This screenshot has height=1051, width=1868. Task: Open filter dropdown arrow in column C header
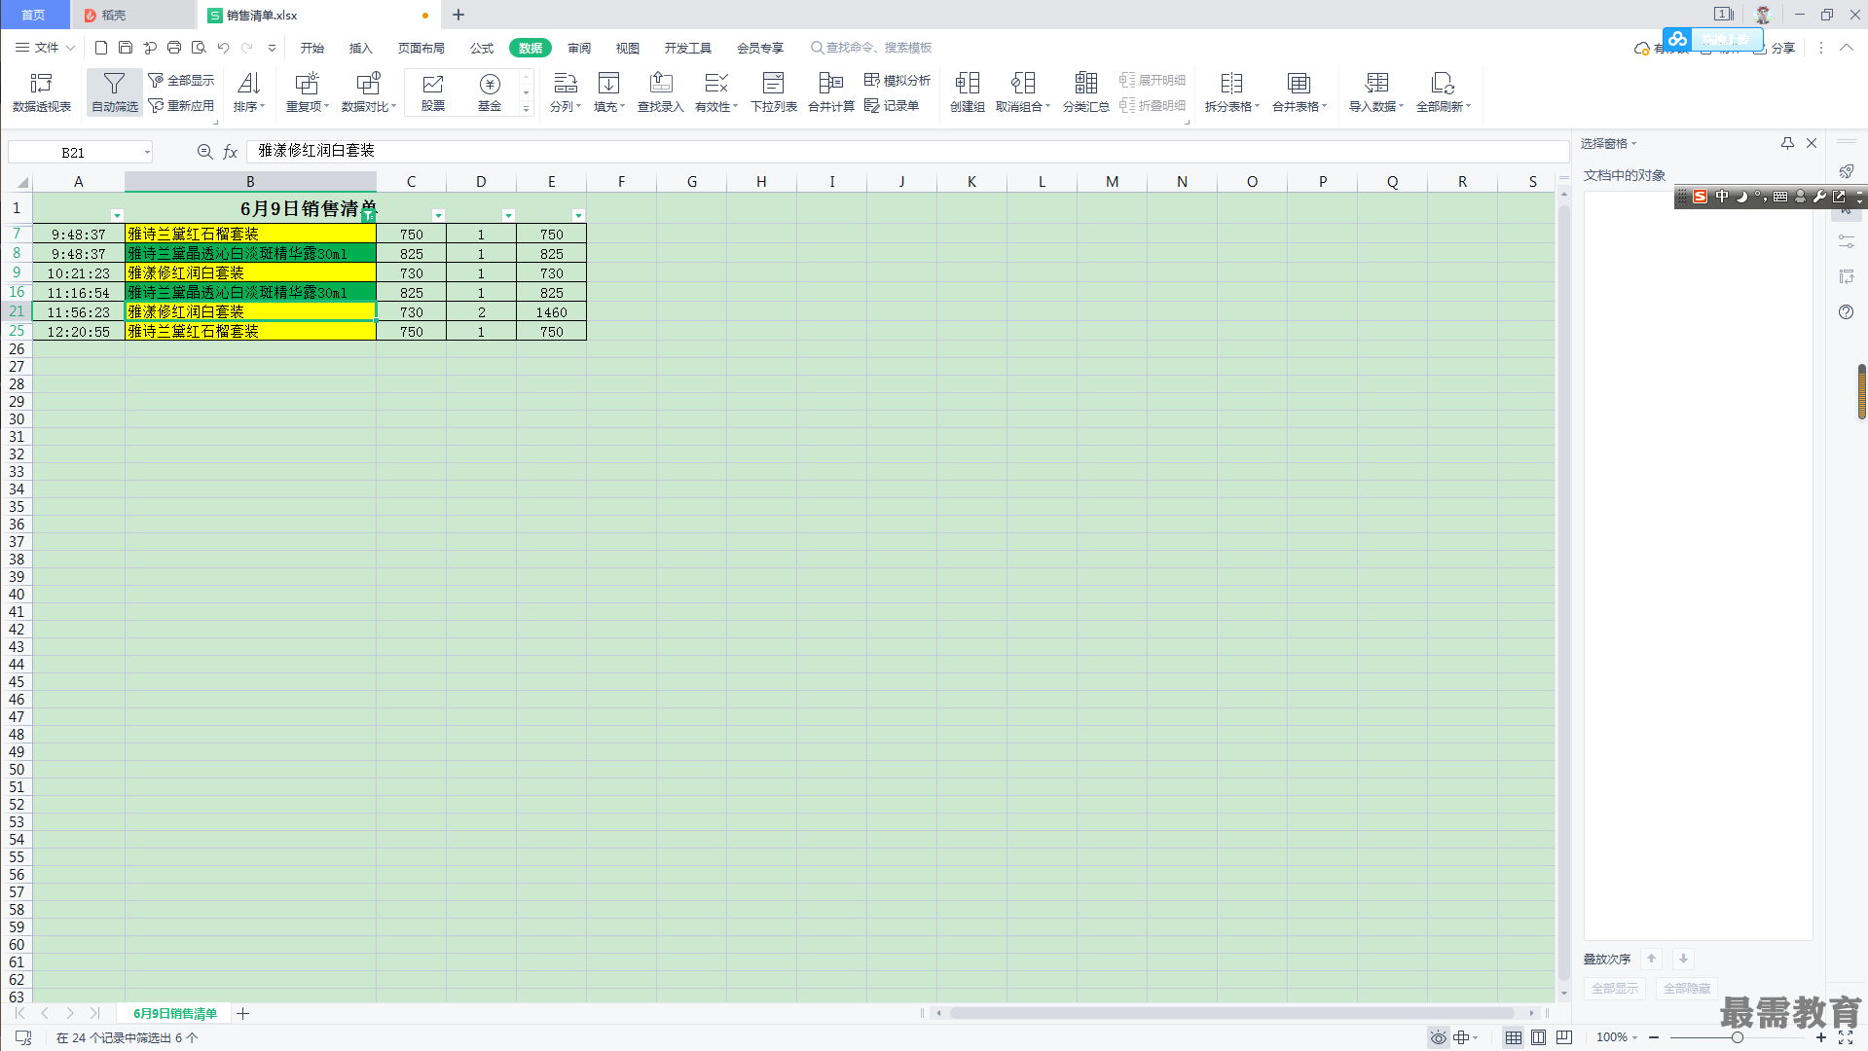coord(438,215)
